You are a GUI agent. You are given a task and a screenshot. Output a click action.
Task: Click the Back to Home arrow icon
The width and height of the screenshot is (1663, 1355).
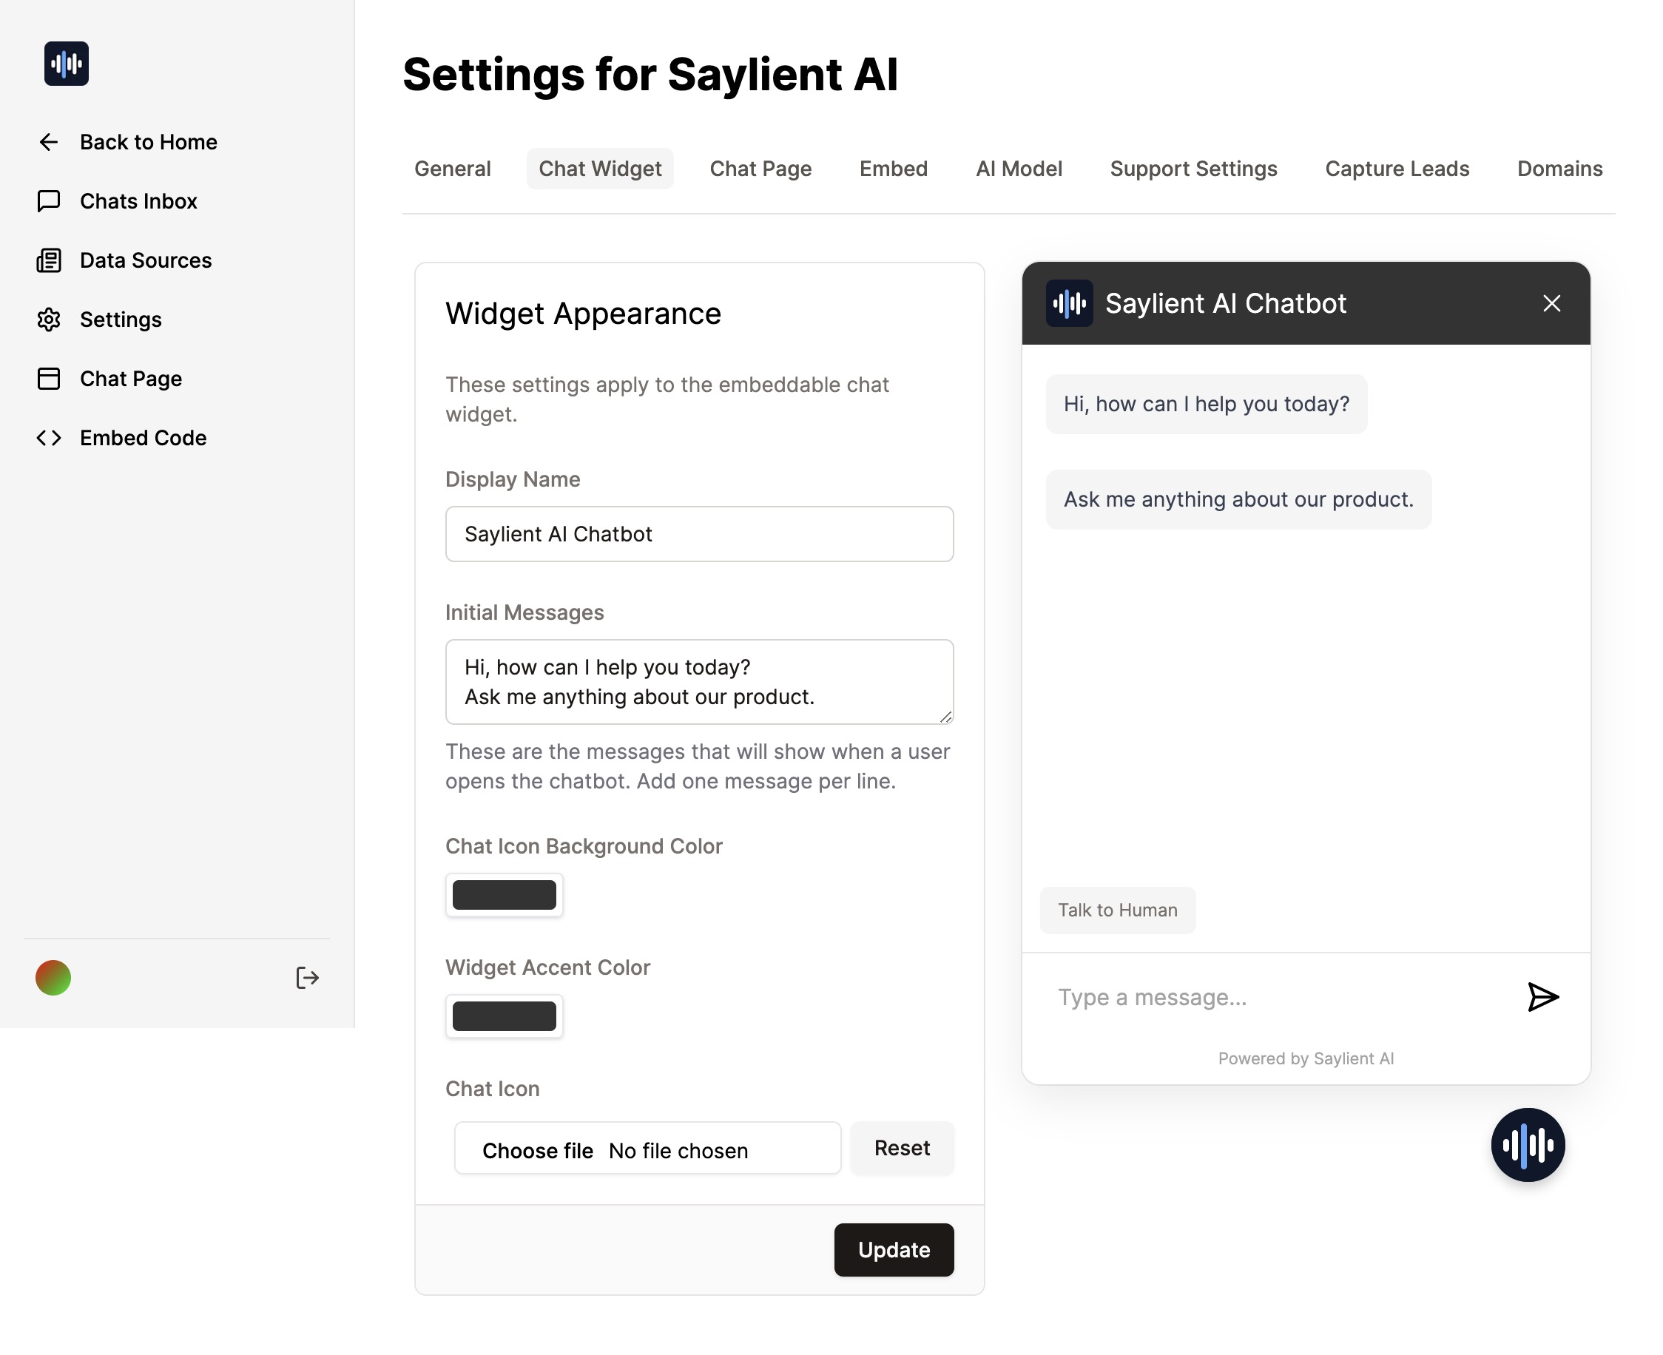point(48,142)
